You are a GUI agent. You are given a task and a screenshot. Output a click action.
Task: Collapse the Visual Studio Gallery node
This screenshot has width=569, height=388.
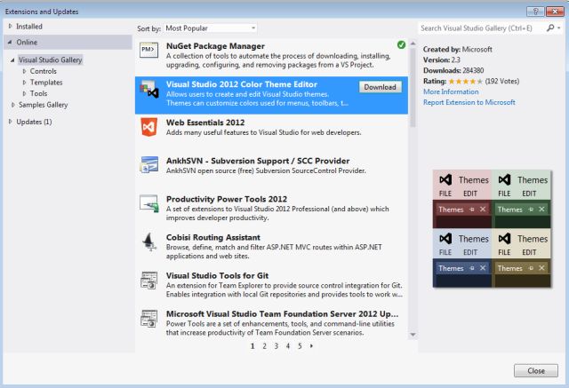[x=12, y=59]
